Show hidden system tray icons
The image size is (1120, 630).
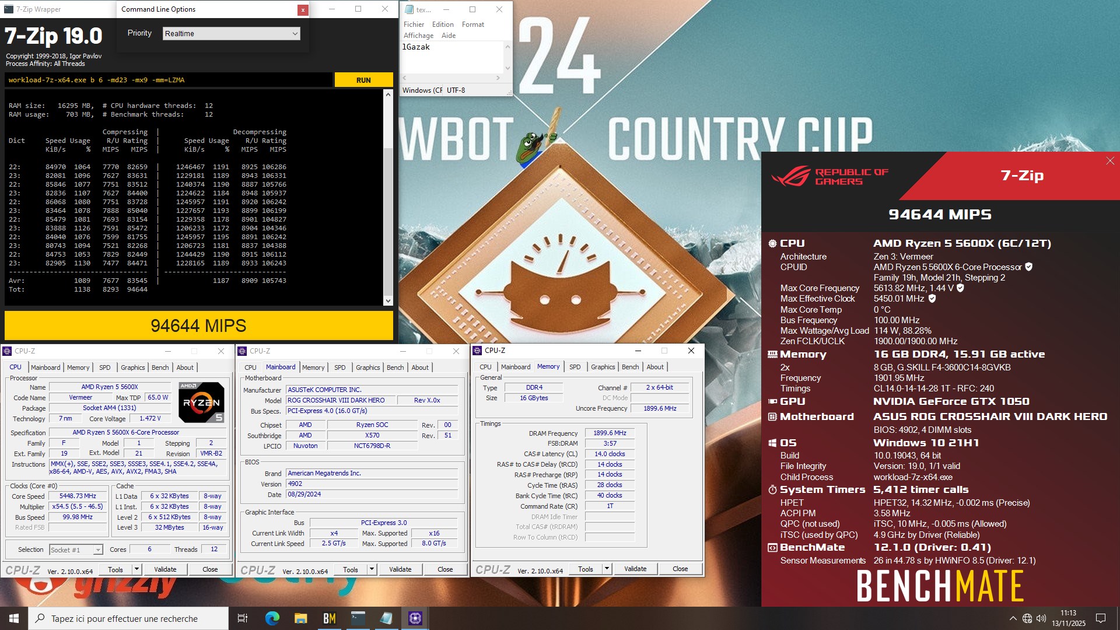tap(1013, 618)
